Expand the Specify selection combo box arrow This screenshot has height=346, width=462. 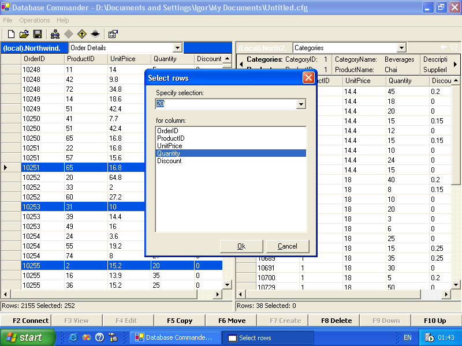pos(300,104)
